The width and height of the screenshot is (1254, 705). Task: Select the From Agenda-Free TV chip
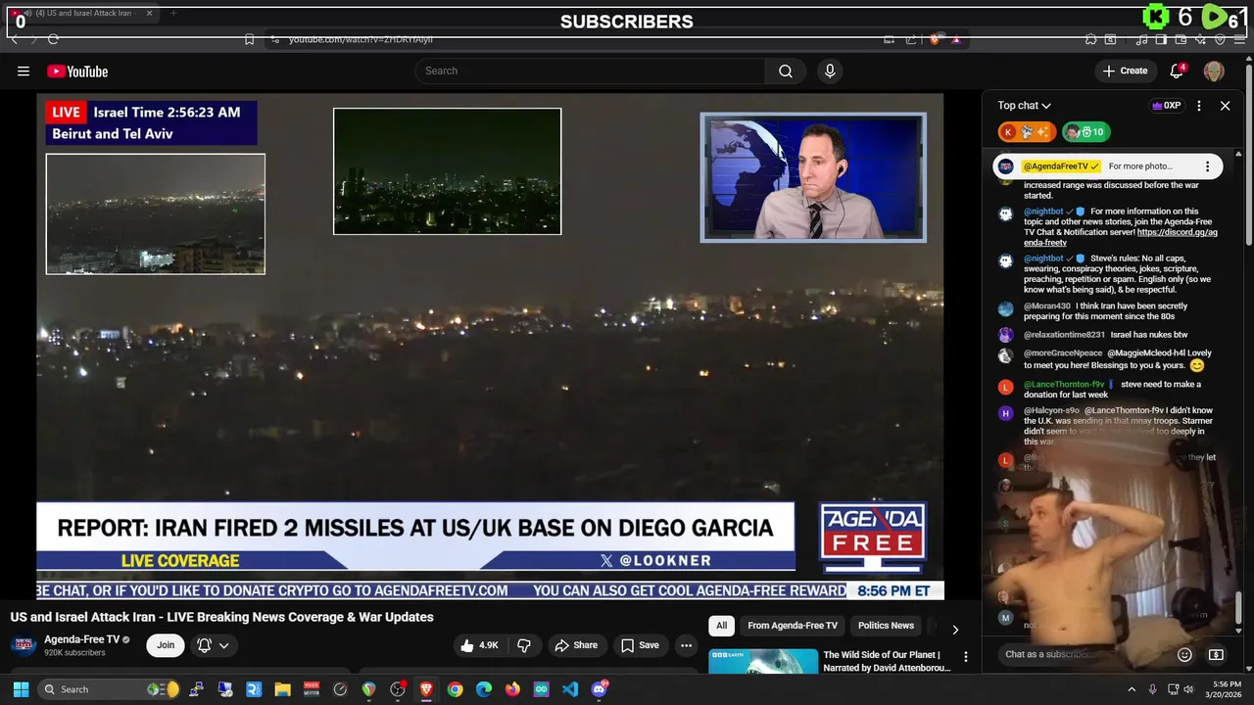(793, 626)
